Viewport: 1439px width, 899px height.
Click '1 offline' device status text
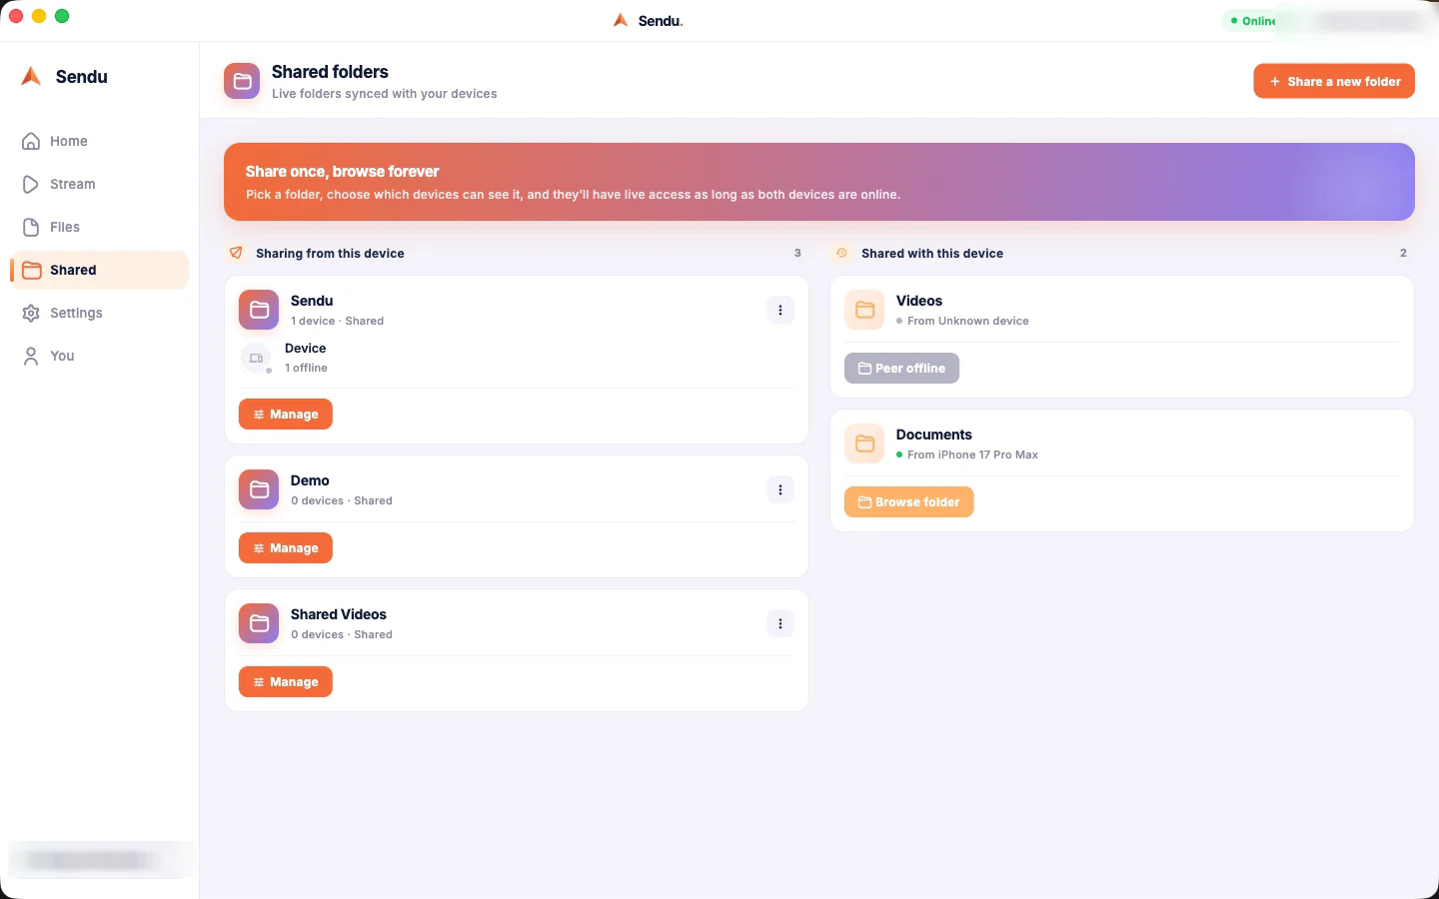(x=306, y=368)
